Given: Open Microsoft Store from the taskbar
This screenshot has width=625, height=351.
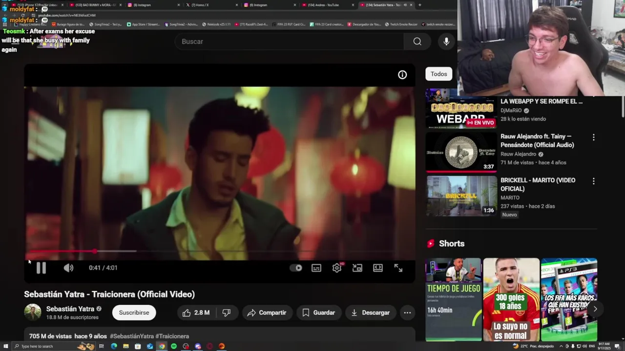Looking at the screenshot, I should coord(138,346).
